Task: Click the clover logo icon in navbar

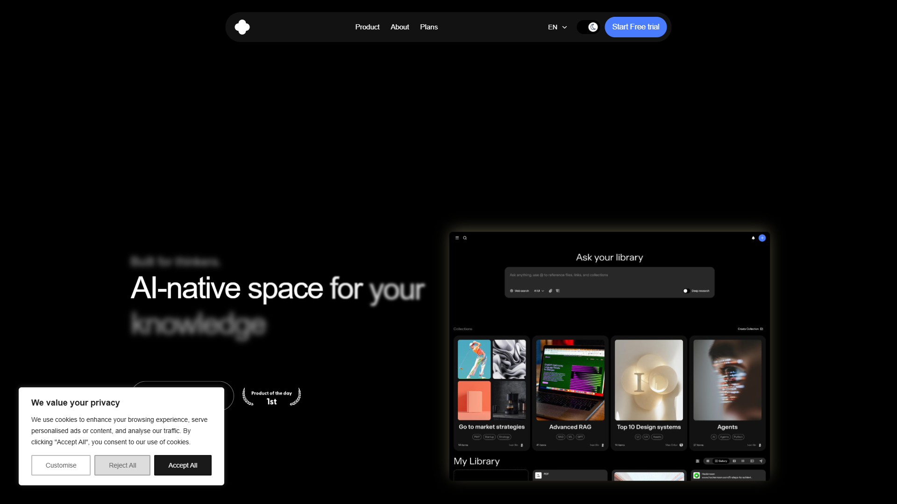Action: tap(242, 27)
